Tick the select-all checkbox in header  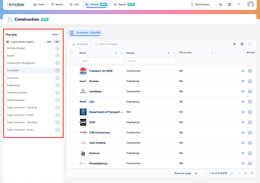pyautogui.click(x=71, y=53)
